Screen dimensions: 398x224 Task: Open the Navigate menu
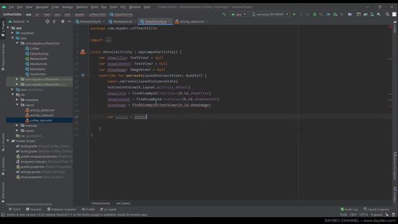pyautogui.click(x=42, y=7)
